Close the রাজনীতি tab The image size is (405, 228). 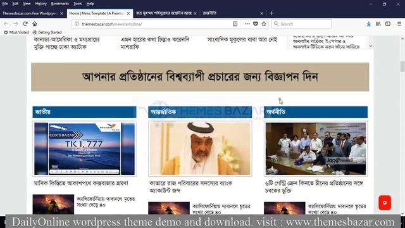[x=261, y=13]
